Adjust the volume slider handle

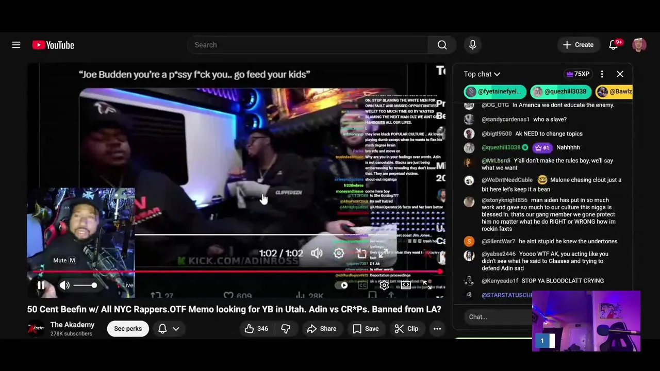(x=94, y=285)
